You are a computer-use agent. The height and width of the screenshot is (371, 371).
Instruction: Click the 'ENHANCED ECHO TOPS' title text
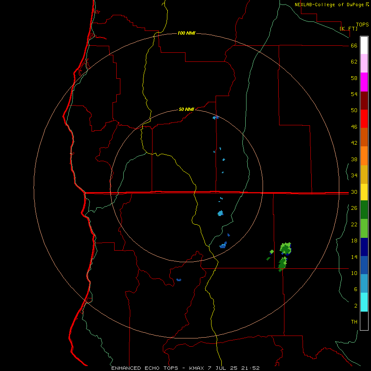pos(145,368)
